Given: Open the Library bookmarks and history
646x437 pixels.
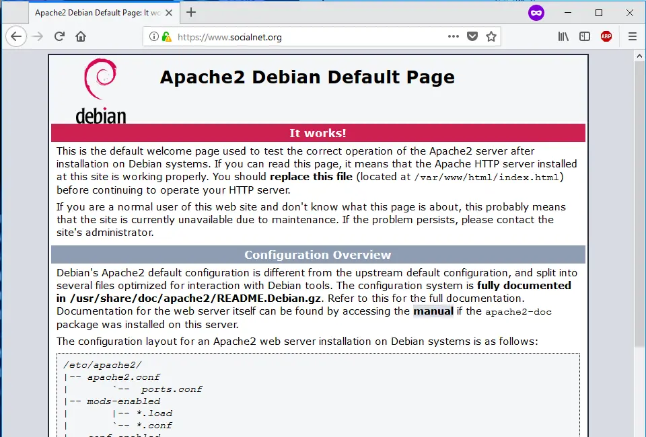Looking at the screenshot, I should pos(563,36).
